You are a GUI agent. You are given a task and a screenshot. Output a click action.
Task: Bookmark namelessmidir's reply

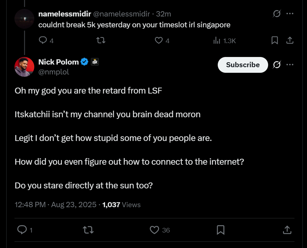coord(274,40)
